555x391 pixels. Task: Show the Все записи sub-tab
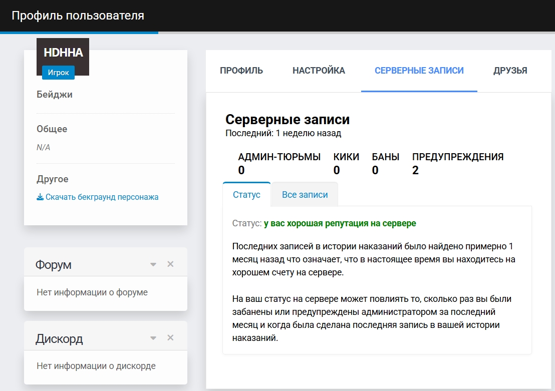(305, 195)
